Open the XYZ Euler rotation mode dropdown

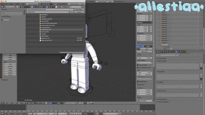[144, 22]
